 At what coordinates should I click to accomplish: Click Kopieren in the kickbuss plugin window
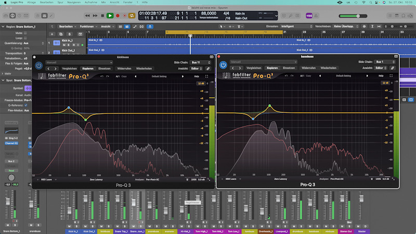click(88, 69)
